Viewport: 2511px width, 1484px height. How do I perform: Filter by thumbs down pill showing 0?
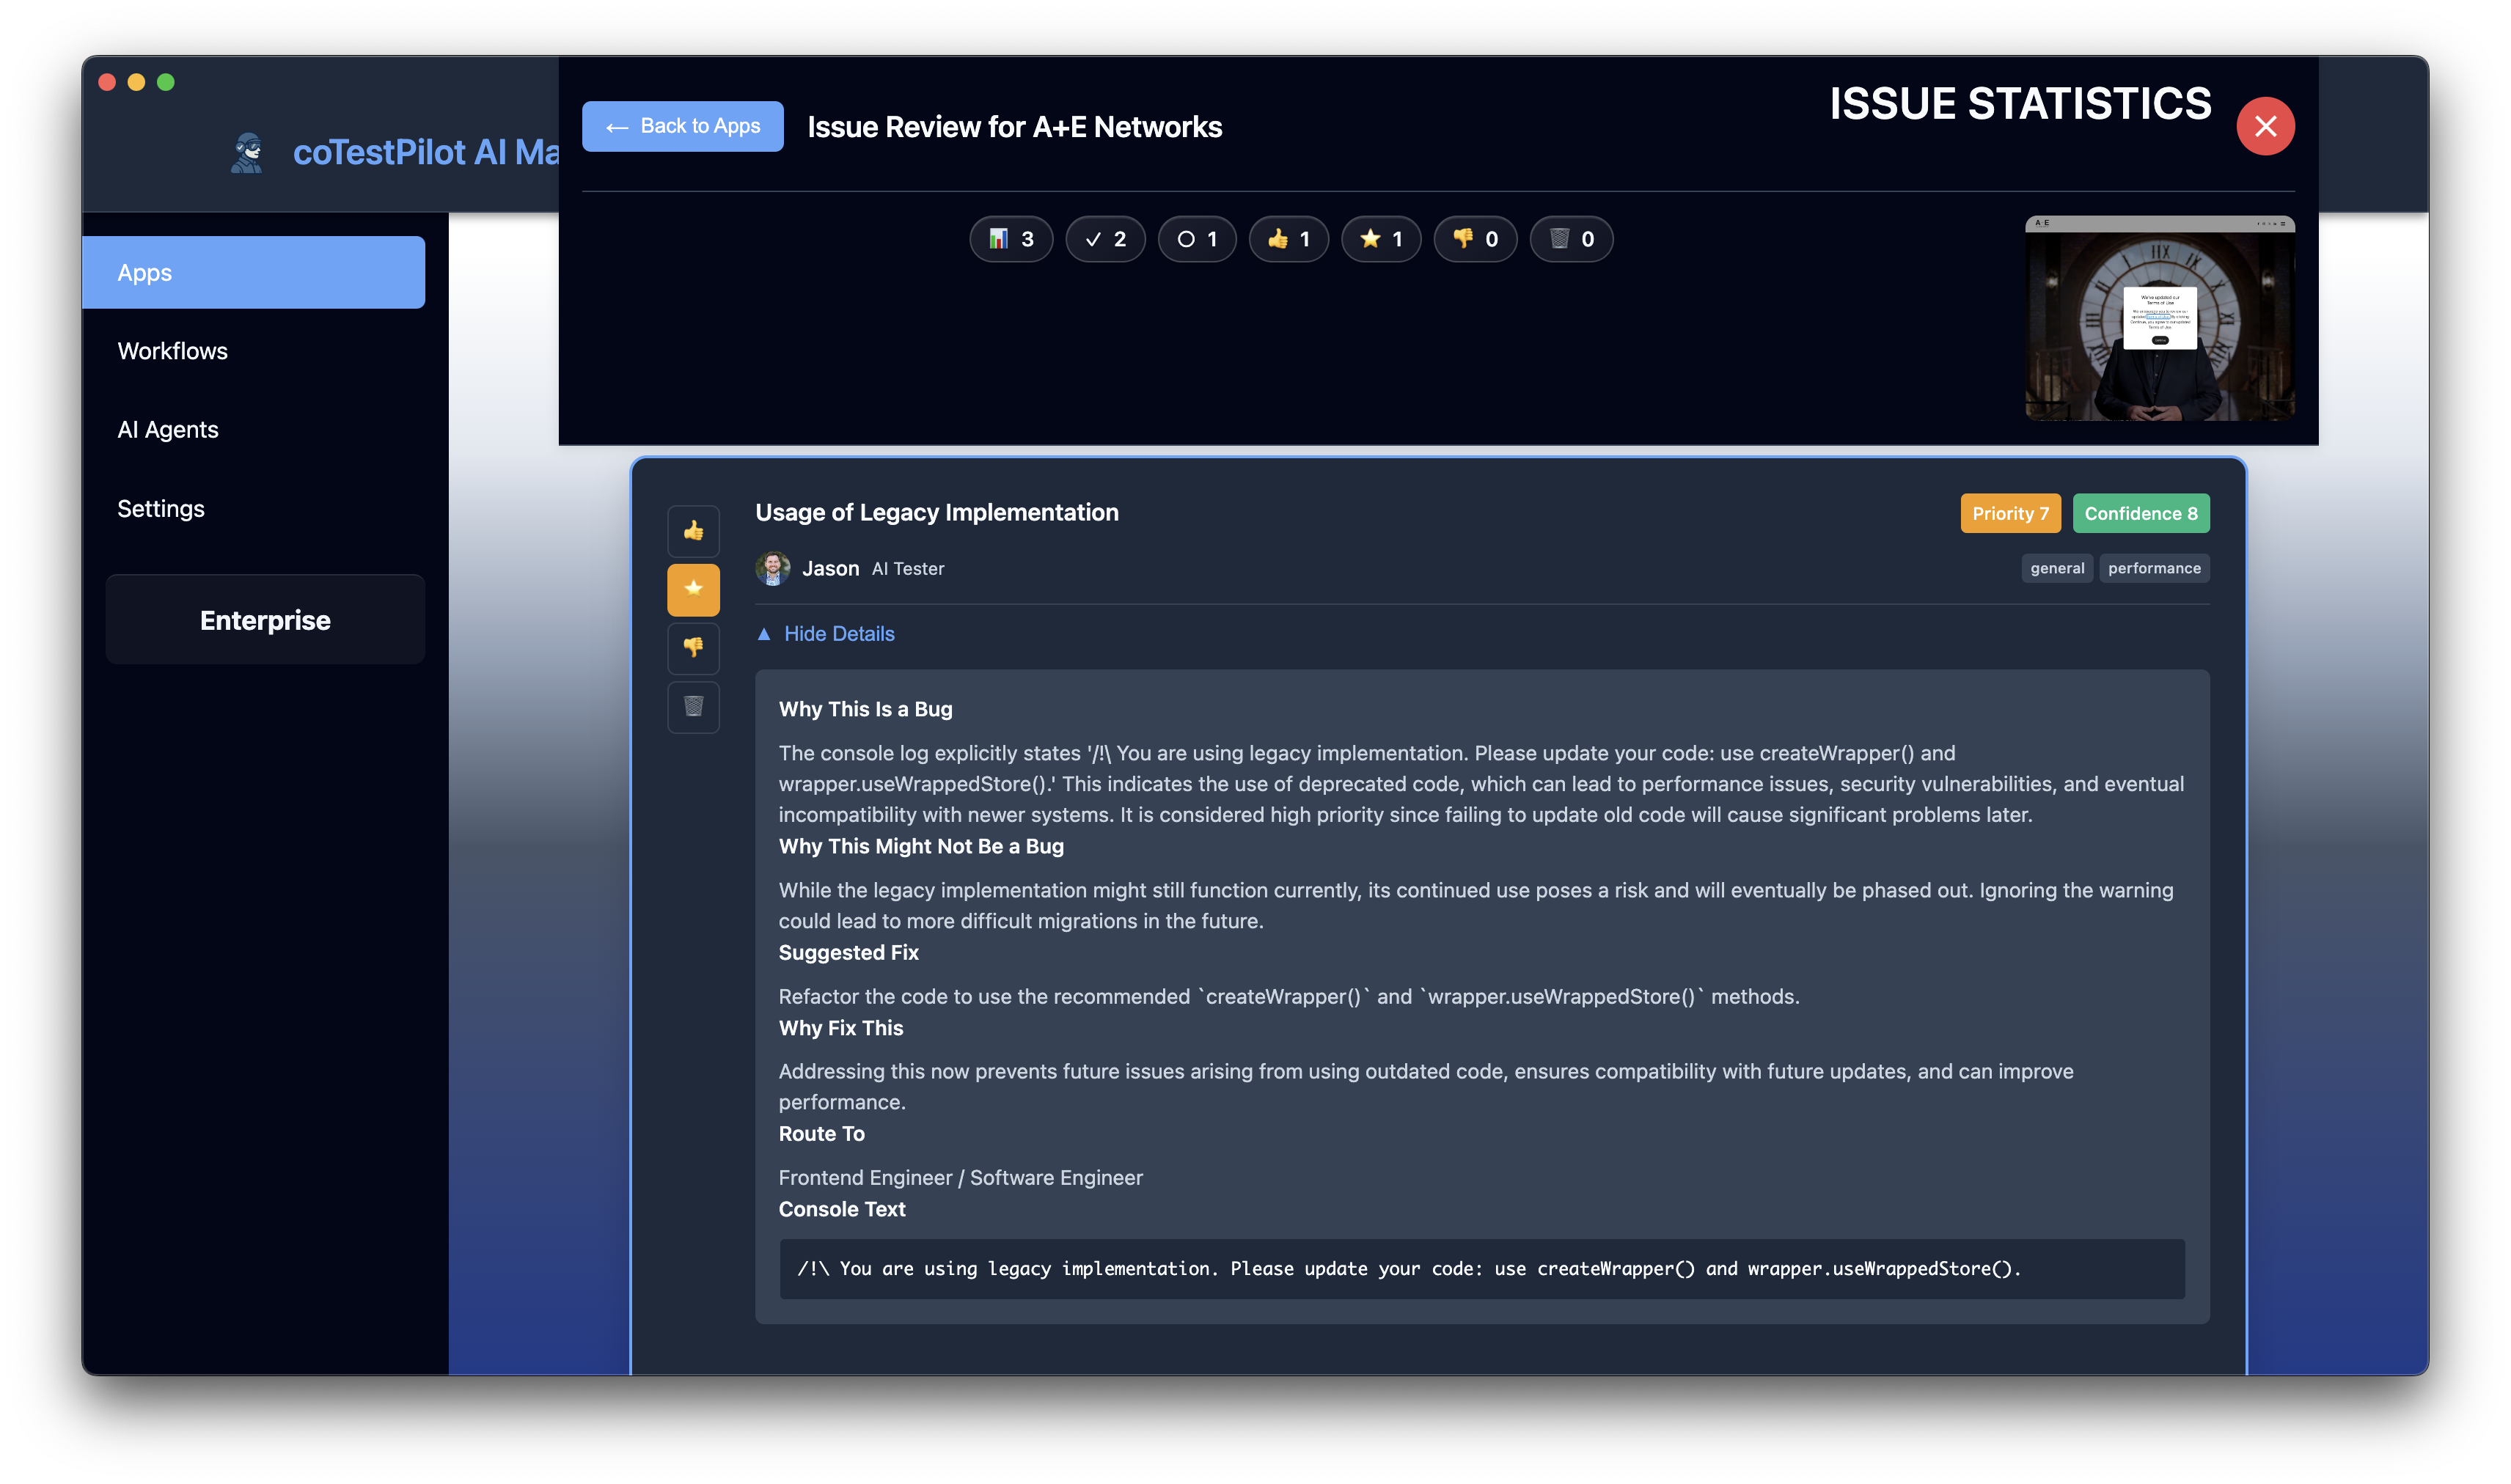(x=1475, y=239)
